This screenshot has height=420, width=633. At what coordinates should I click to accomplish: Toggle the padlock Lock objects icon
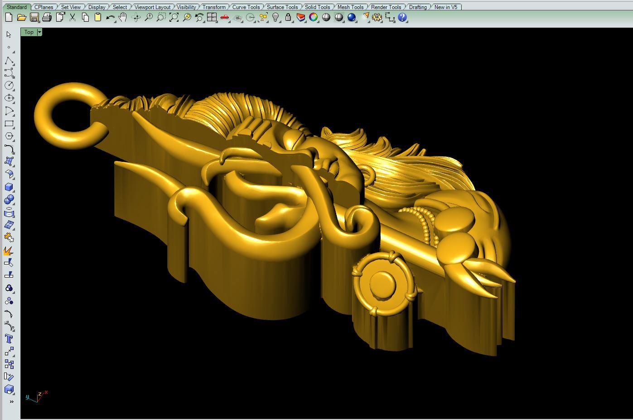tap(288, 18)
